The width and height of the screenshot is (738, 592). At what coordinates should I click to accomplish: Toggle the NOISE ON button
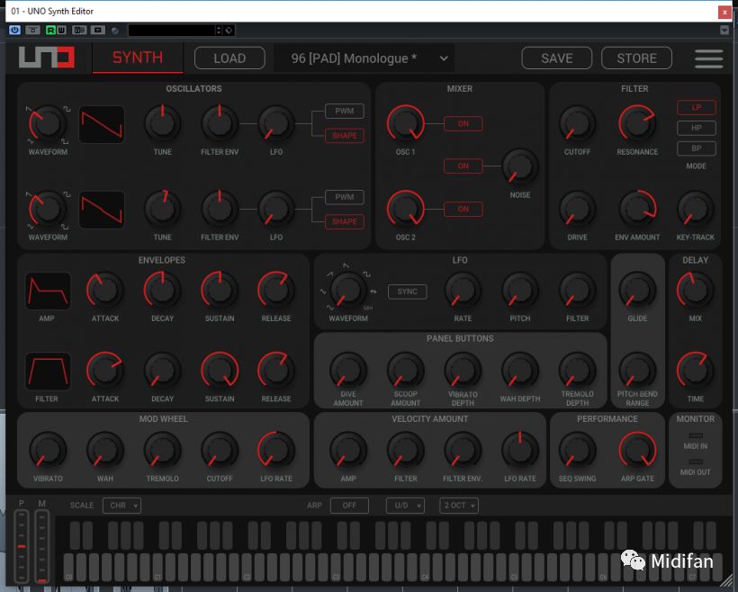click(463, 166)
